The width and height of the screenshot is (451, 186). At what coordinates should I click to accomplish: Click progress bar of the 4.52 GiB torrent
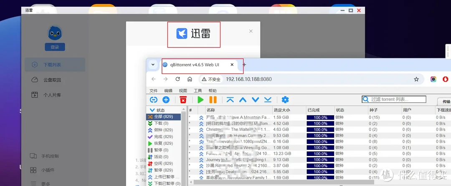tap(320, 123)
